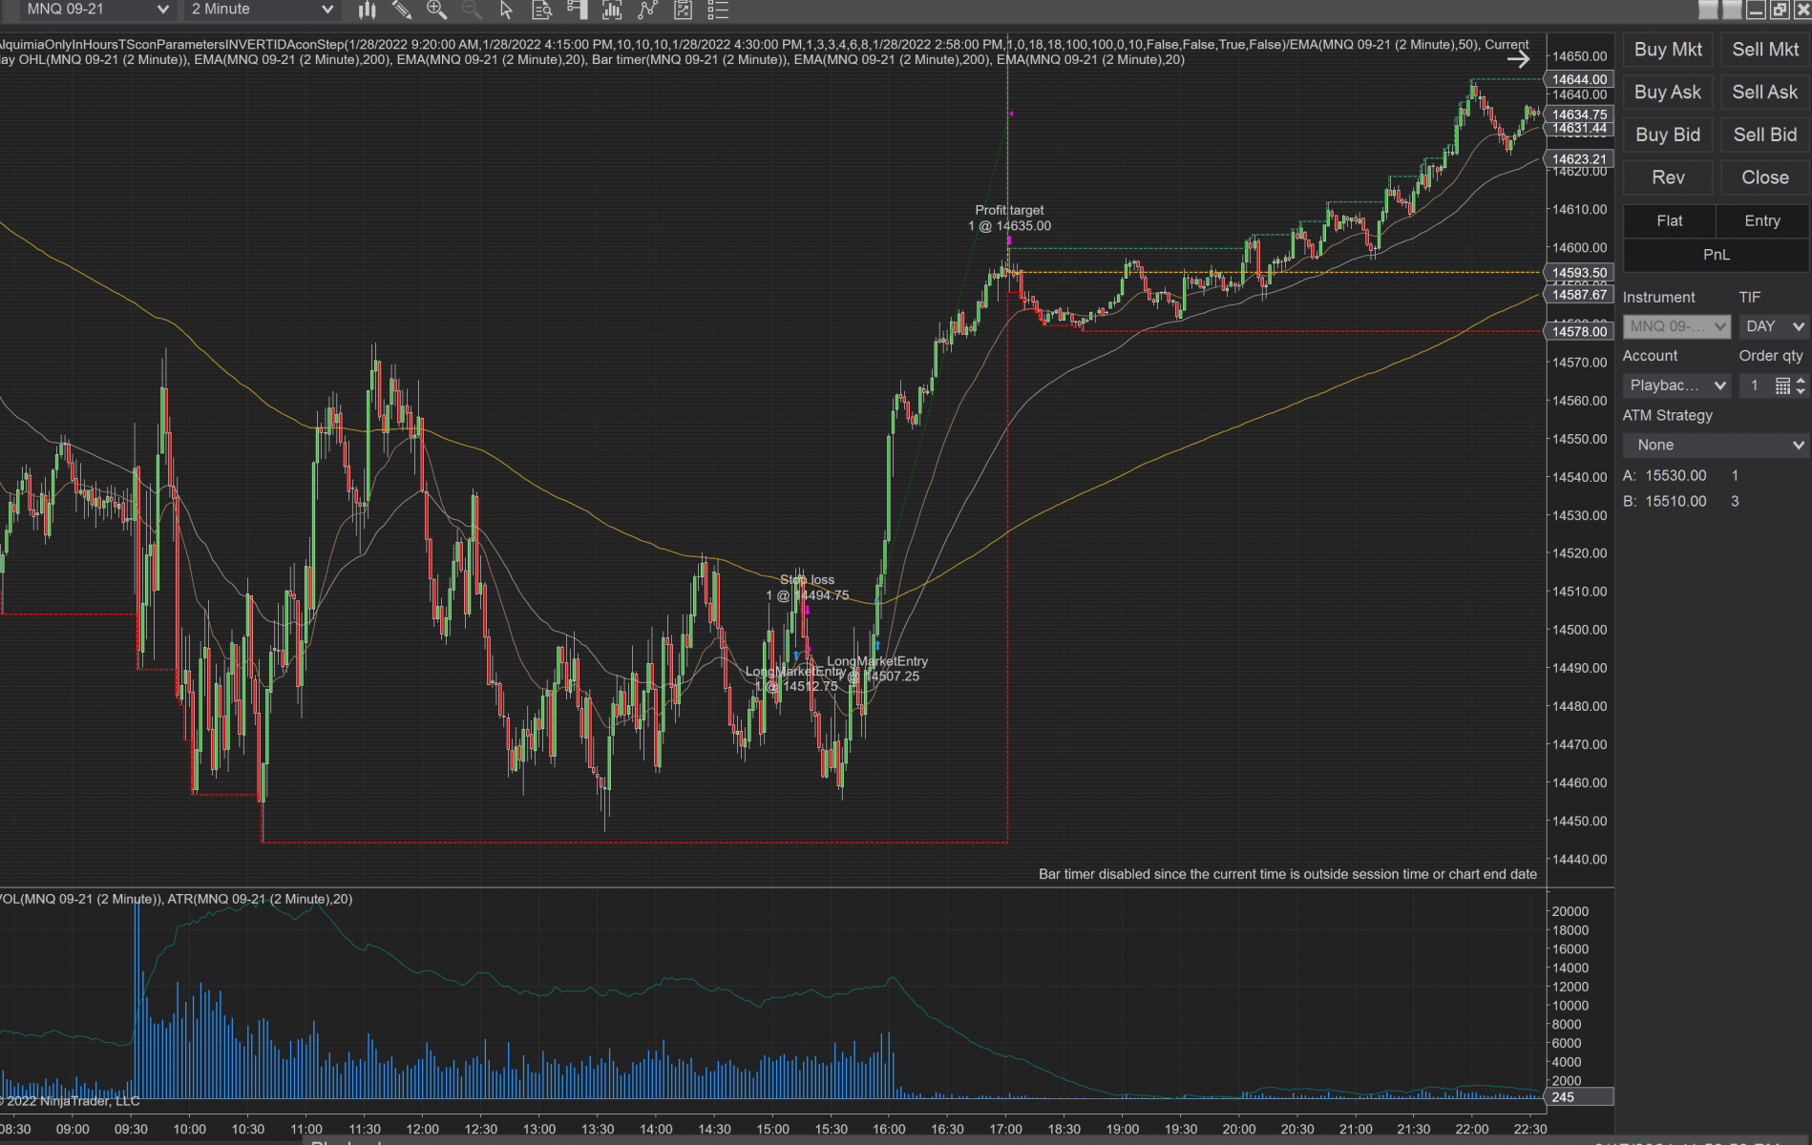1812x1145 pixels.
Task: Activate the zoom in magnifier
Action: pyautogui.click(x=436, y=10)
